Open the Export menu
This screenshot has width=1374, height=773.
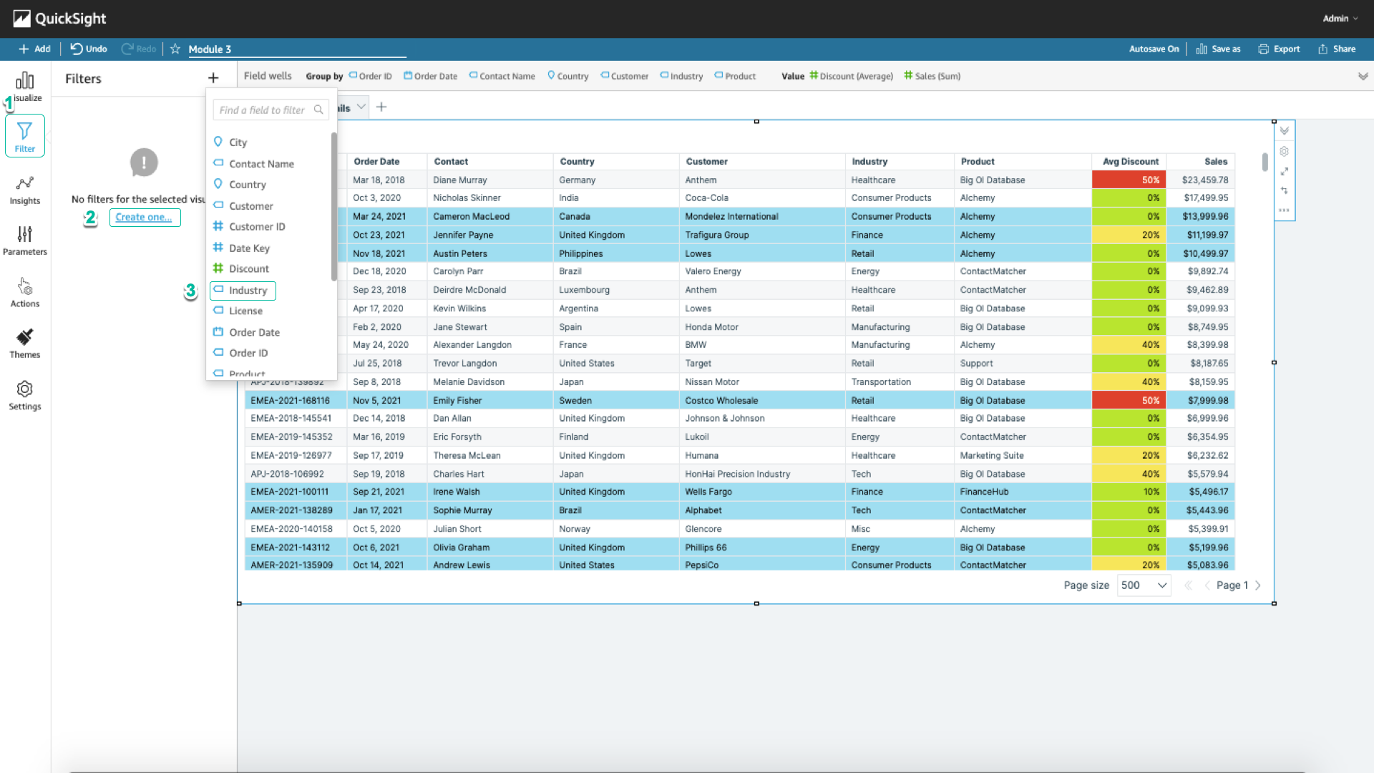point(1279,49)
